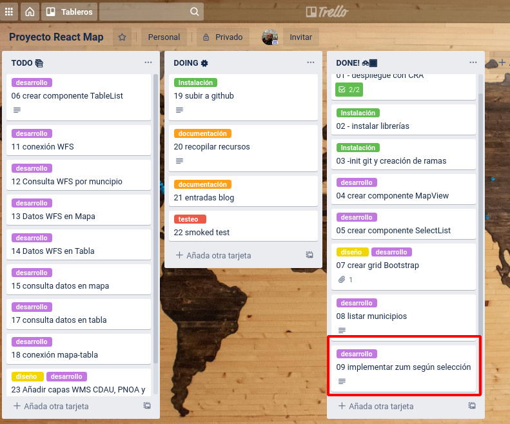Open card 12 Consulta WFS por muncipio

[79, 175]
